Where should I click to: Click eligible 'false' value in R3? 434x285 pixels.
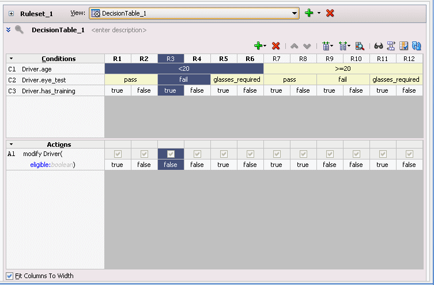tap(171, 165)
